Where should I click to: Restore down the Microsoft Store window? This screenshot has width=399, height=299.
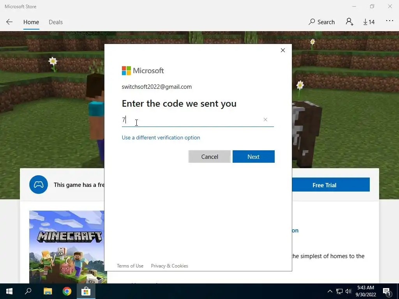pos(372,6)
